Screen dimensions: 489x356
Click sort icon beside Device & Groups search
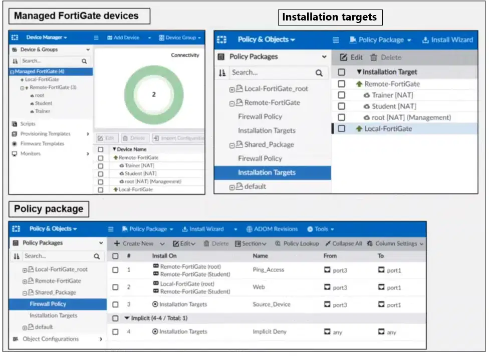15,61
